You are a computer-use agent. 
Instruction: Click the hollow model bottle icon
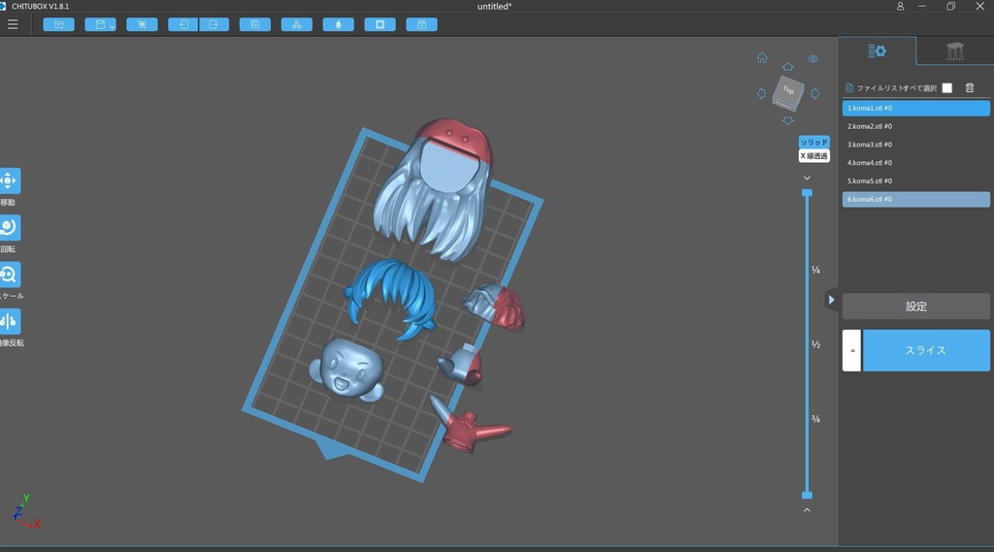pos(338,24)
